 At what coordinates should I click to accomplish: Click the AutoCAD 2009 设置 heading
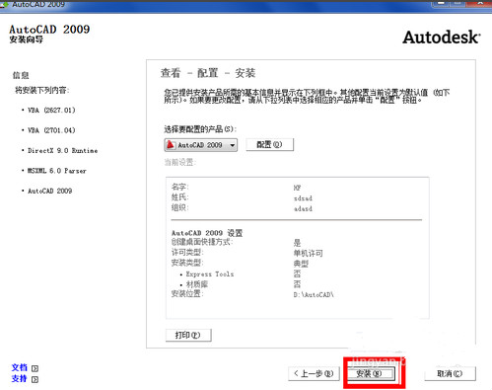coord(207,233)
